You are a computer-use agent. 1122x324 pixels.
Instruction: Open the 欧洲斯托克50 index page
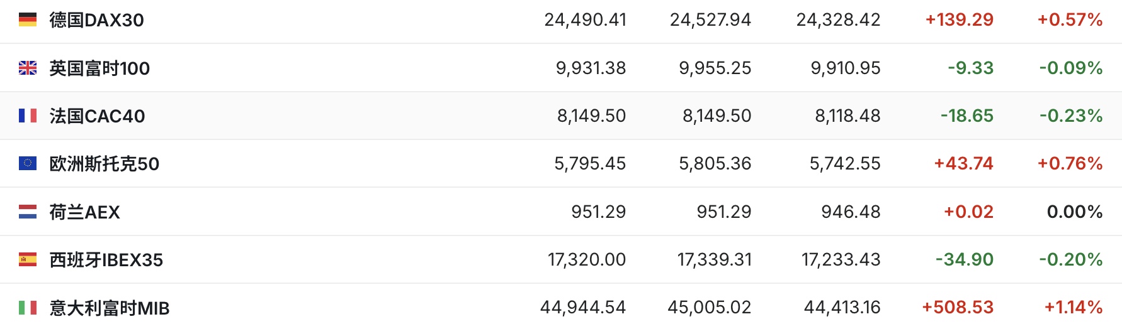tap(105, 164)
